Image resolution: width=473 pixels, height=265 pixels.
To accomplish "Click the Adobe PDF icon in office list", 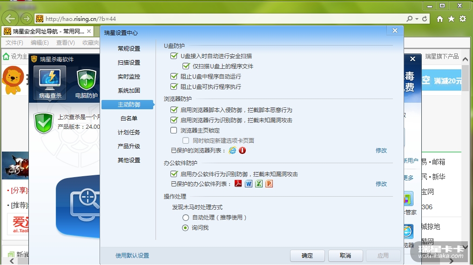I will pyautogui.click(x=238, y=183).
